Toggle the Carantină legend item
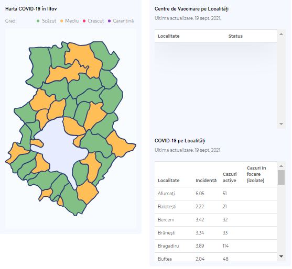Image resolution: width=292 pixels, height=269 pixels. [x=121, y=21]
